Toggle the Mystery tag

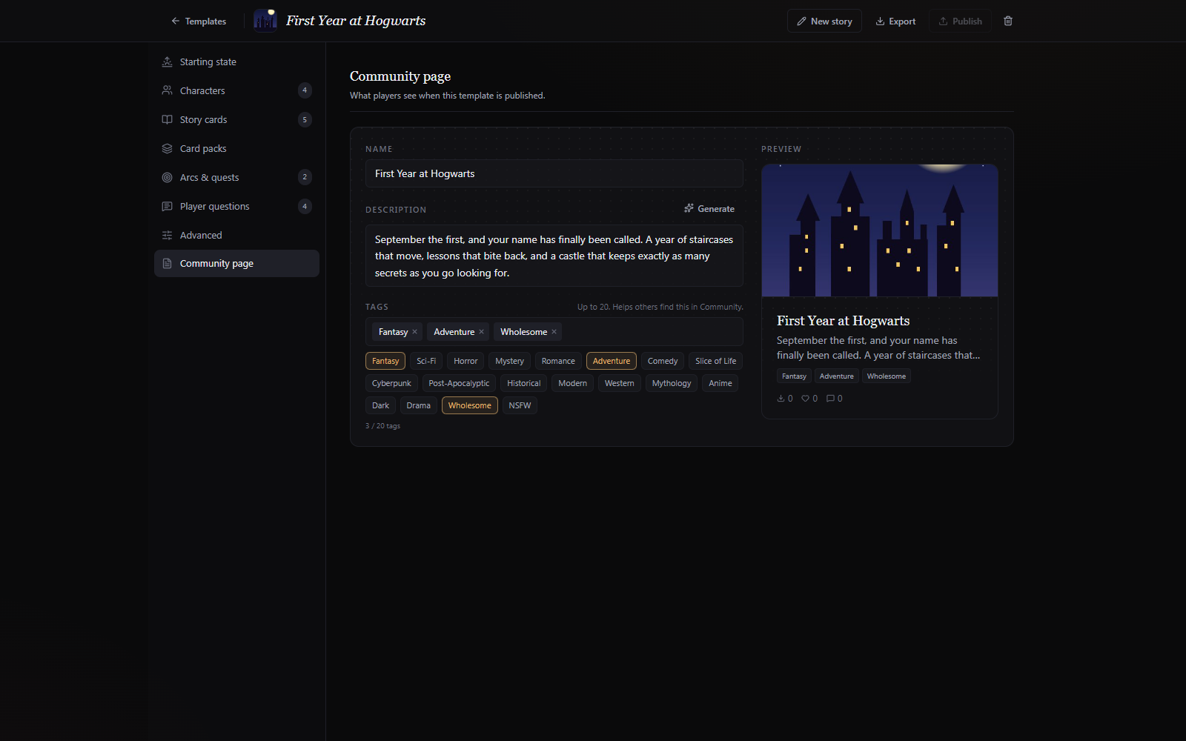click(x=509, y=361)
